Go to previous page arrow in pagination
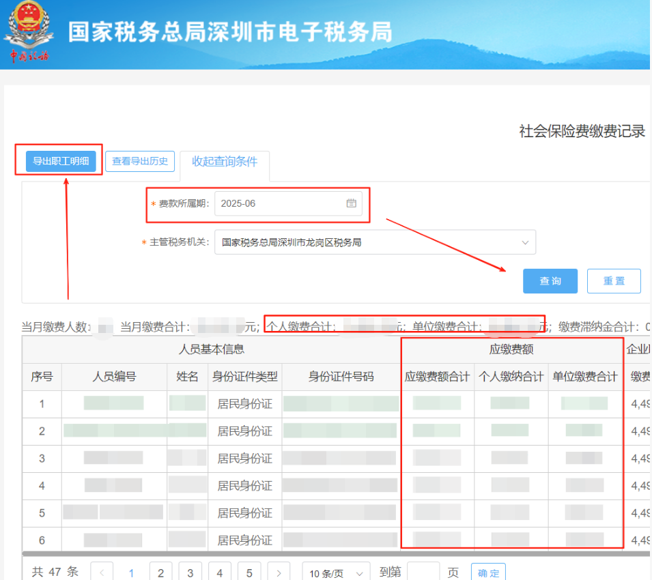Viewport: 652px width, 580px height. [x=102, y=573]
